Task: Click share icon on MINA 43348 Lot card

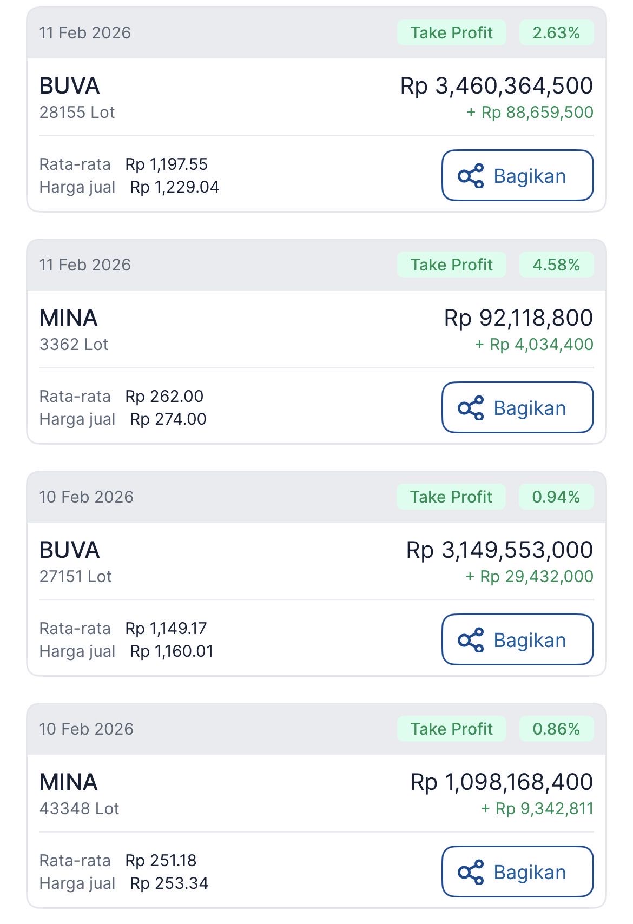Action: [x=471, y=873]
